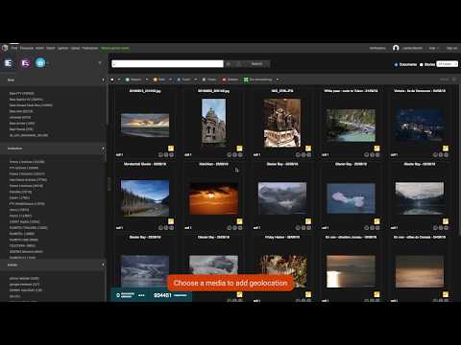Click the last round icon under the cathedral thumbnail
Image resolution: width=461 pixels, height=345 pixels.
coord(240,155)
